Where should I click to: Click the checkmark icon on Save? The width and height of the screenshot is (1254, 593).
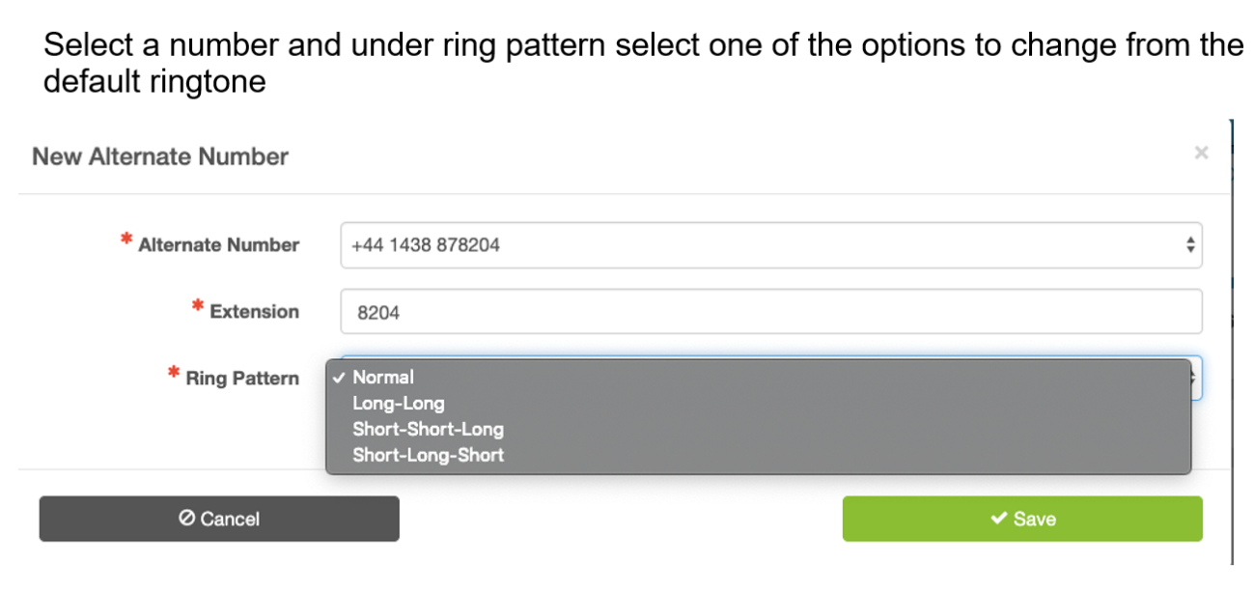point(999,519)
